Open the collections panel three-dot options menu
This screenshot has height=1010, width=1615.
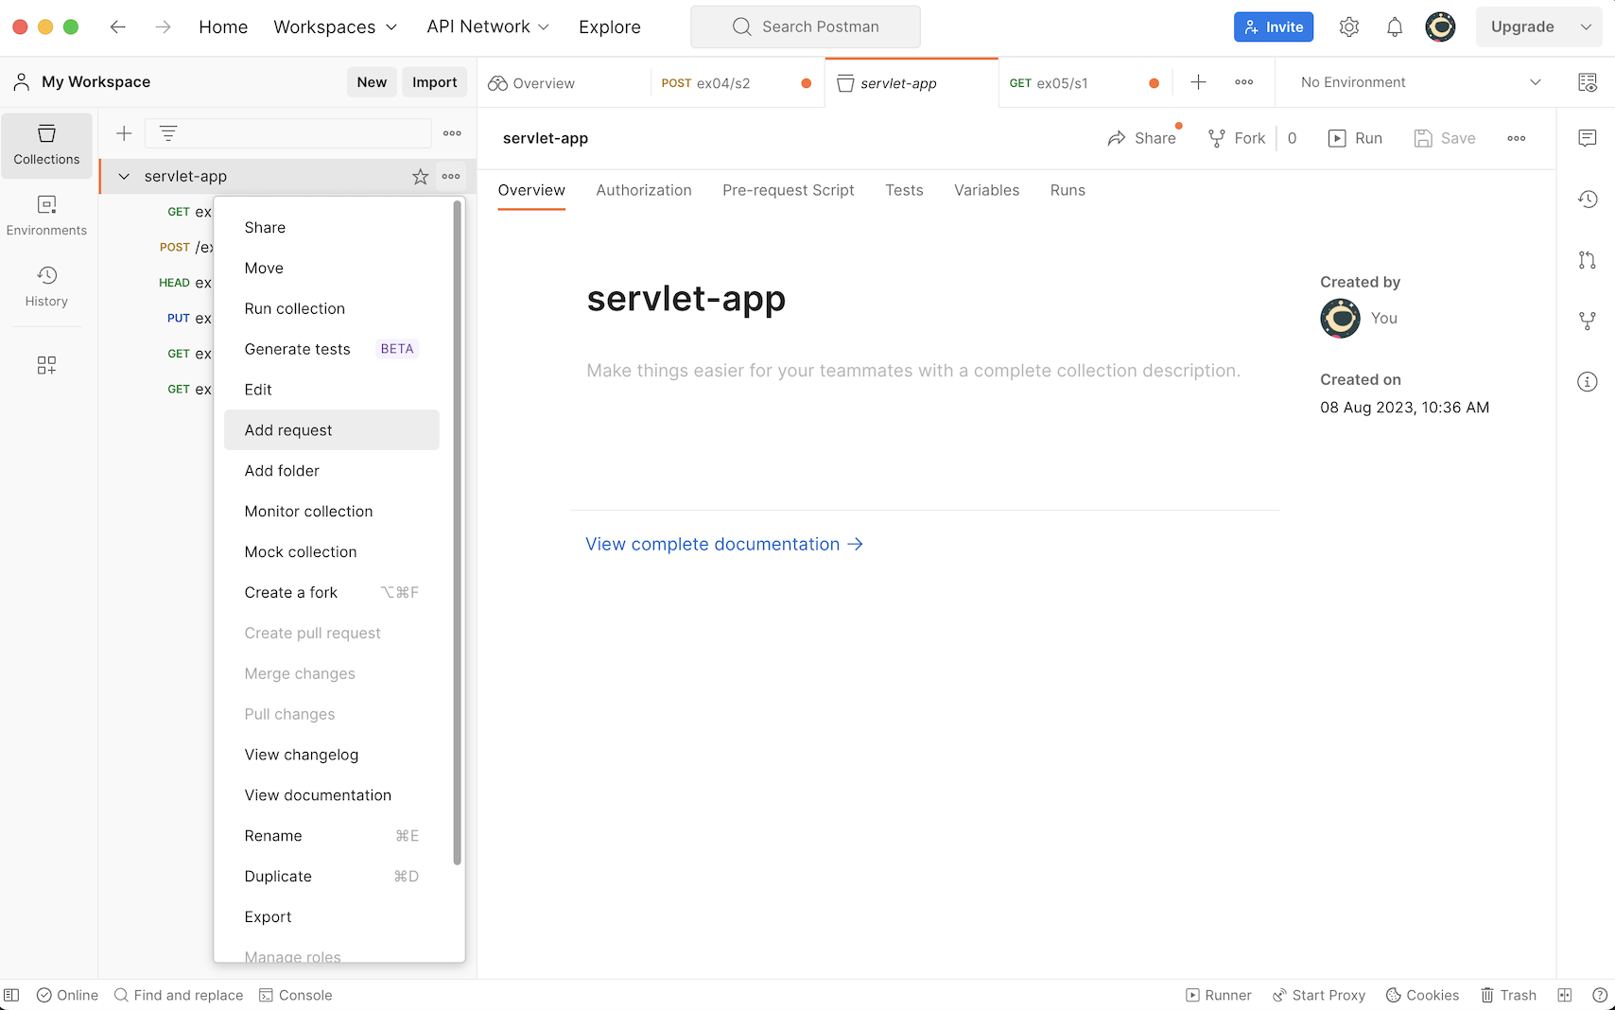[x=452, y=133]
